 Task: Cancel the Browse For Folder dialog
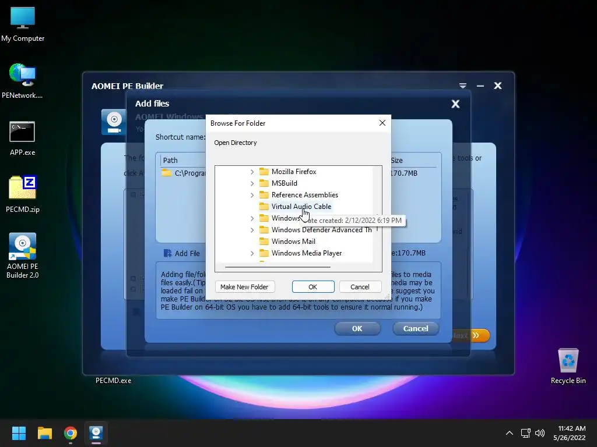[x=360, y=286]
